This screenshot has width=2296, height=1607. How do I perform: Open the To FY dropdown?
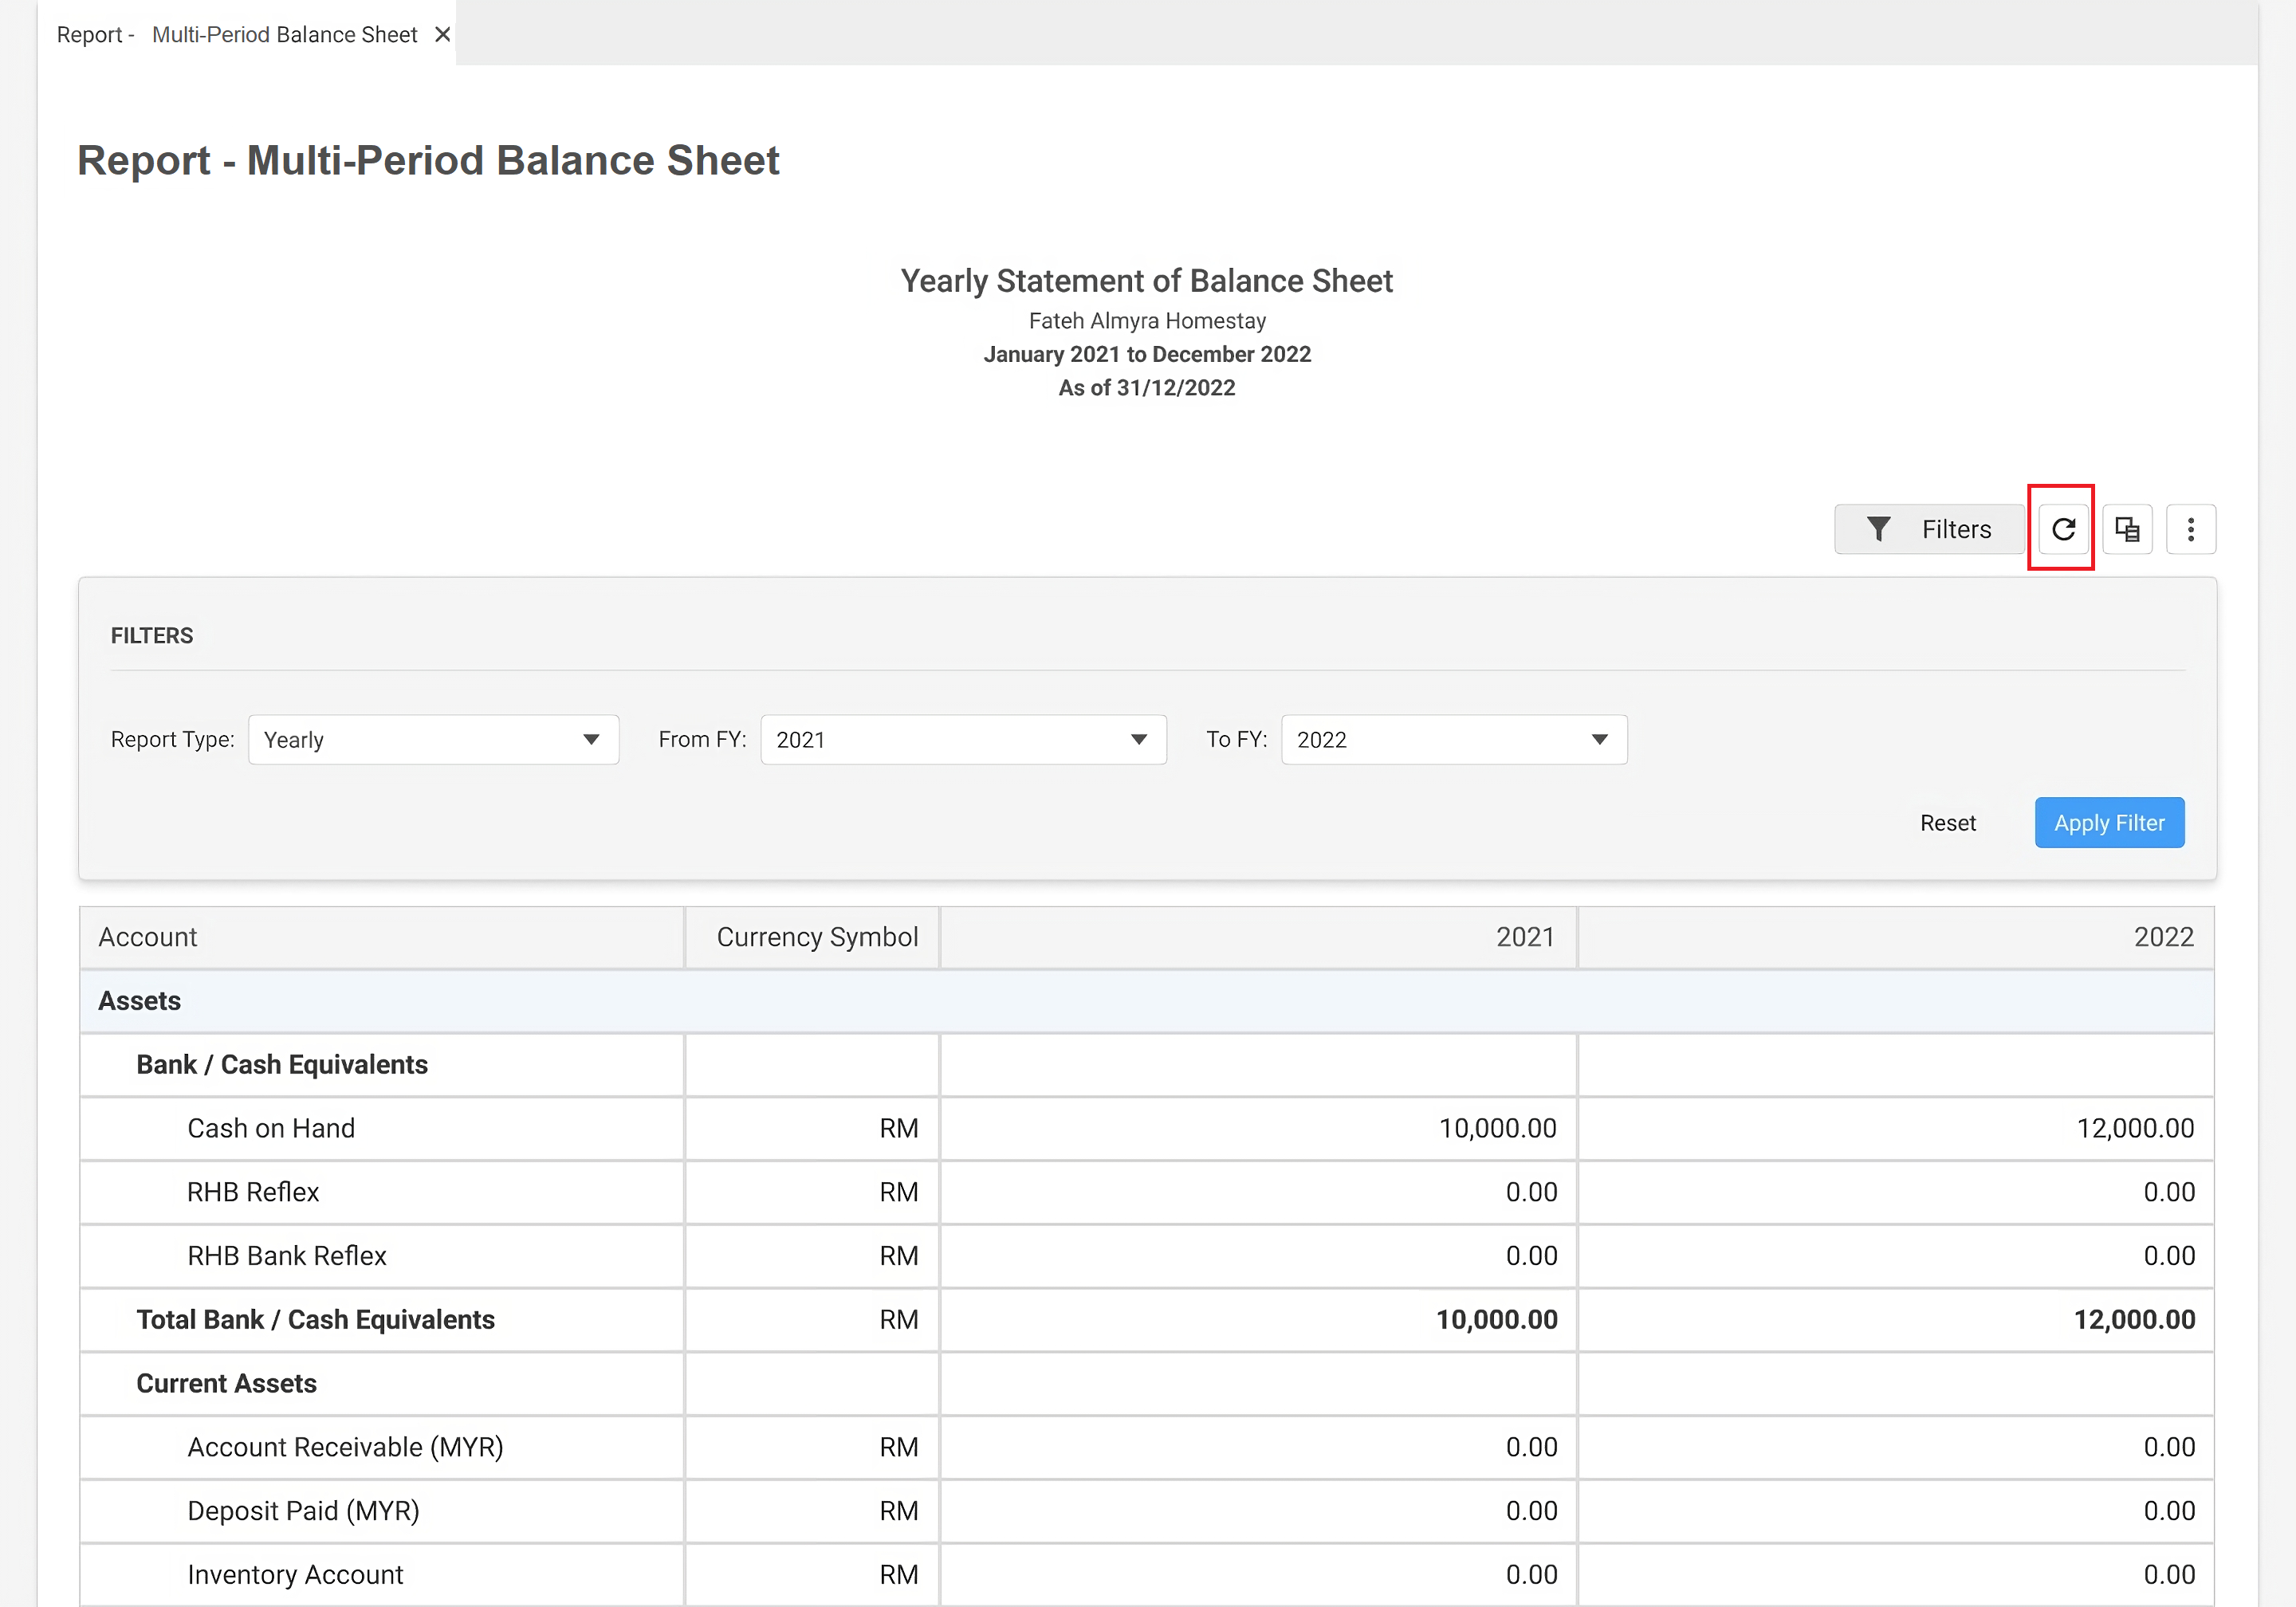pos(1454,739)
